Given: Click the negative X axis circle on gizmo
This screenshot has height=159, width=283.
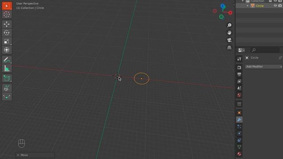Looking at the screenshot, I should coord(215,11).
